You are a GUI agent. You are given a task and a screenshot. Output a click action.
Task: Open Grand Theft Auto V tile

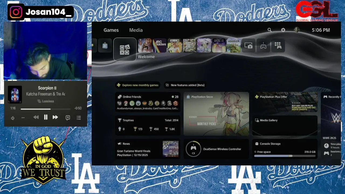(189, 46)
